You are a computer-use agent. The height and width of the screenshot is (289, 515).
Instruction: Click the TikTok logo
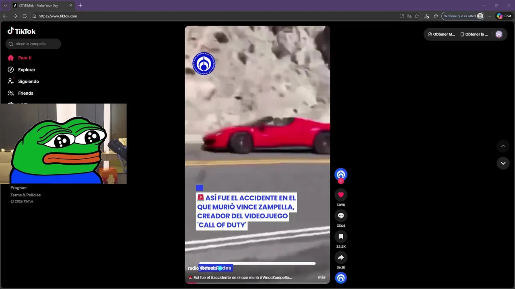tap(22, 31)
